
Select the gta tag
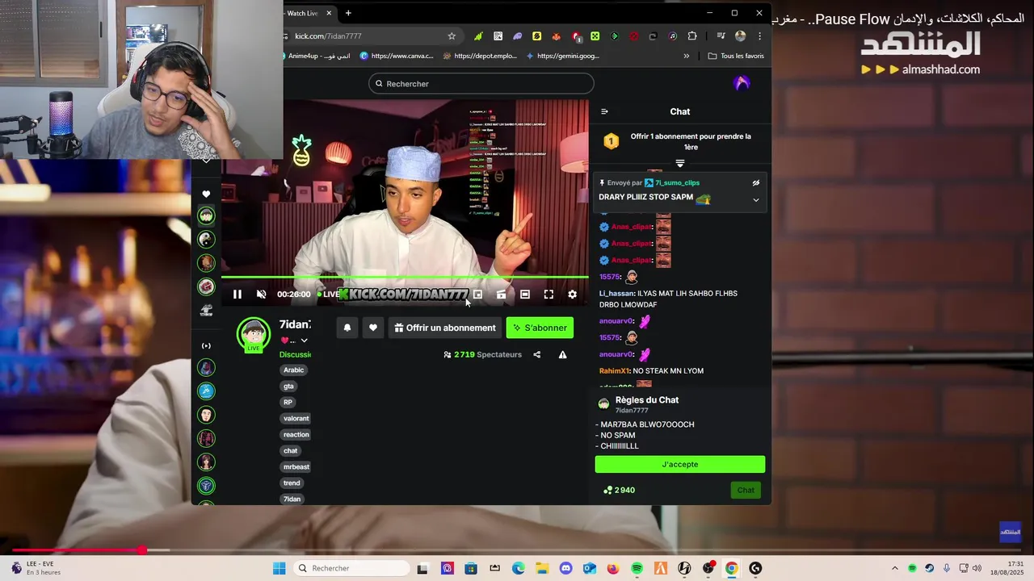tap(288, 386)
